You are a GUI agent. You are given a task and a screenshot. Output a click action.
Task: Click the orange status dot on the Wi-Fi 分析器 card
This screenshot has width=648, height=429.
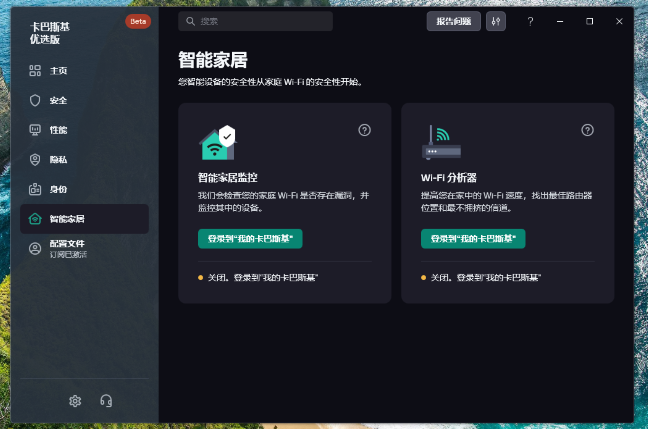pos(424,278)
